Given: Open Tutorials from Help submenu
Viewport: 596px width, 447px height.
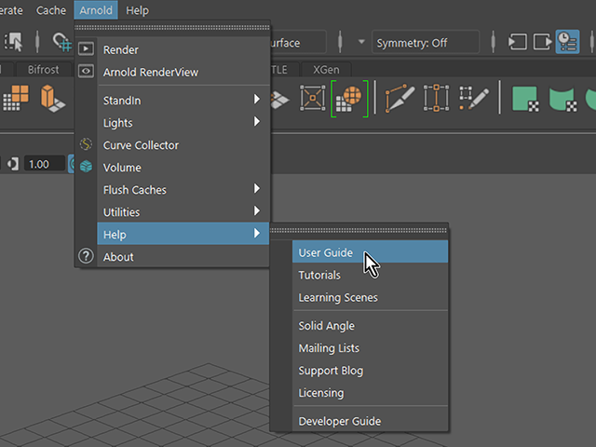Looking at the screenshot, I should coord(371,275).
